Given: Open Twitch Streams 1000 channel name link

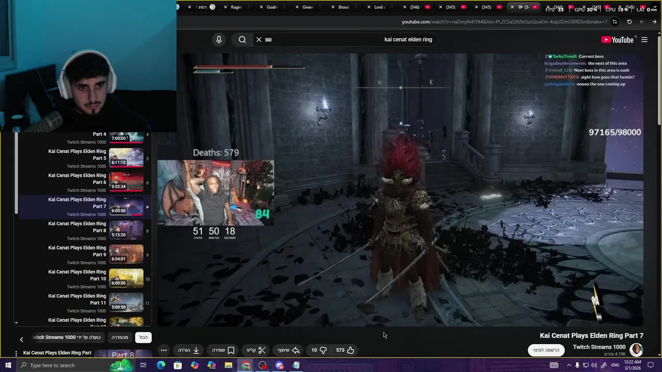Looking at the screenshot, I should click(x=599, y=347).
